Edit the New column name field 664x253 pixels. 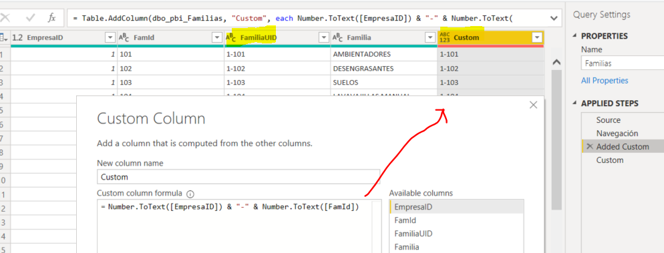pyautogui.click(x=238, y=177)
